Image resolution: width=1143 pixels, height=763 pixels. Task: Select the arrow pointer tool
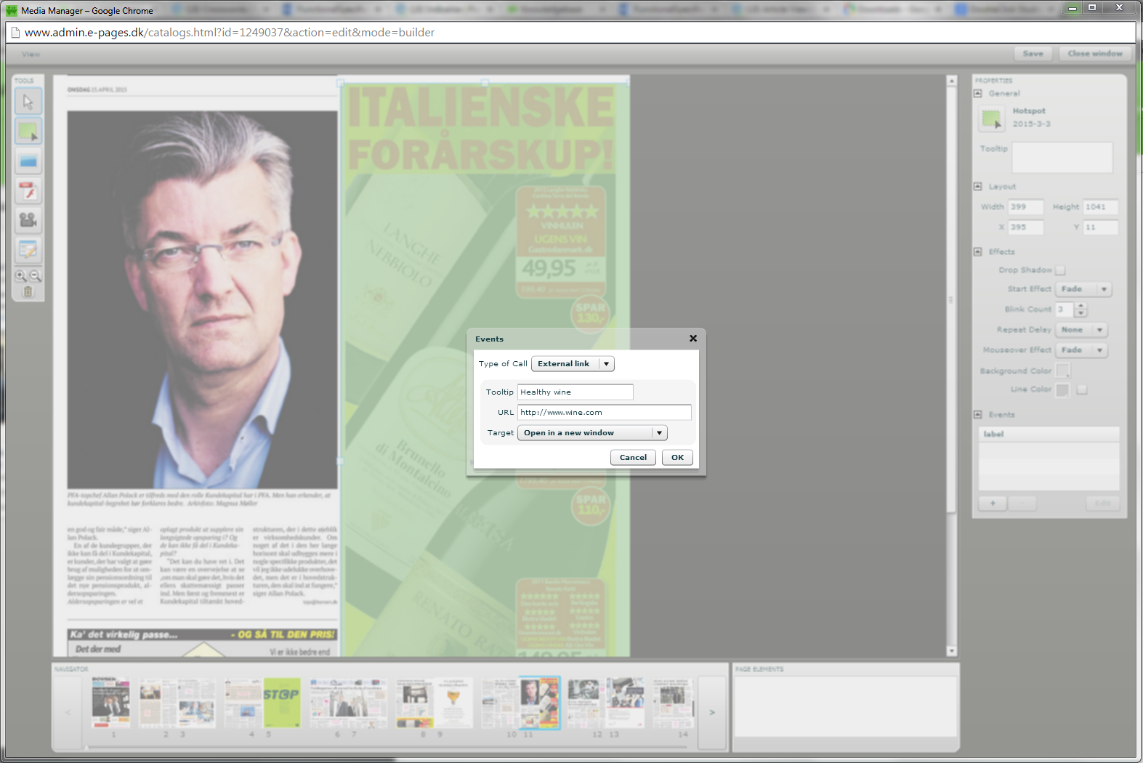(x=28, y=101)
